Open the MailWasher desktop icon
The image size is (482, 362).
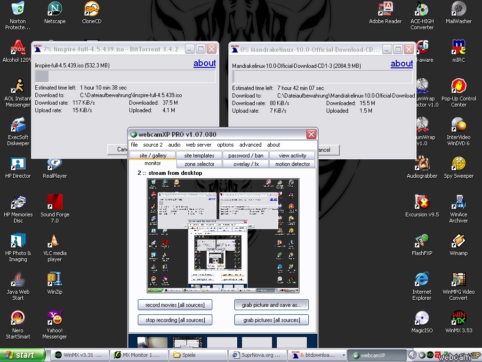[458, 13]
